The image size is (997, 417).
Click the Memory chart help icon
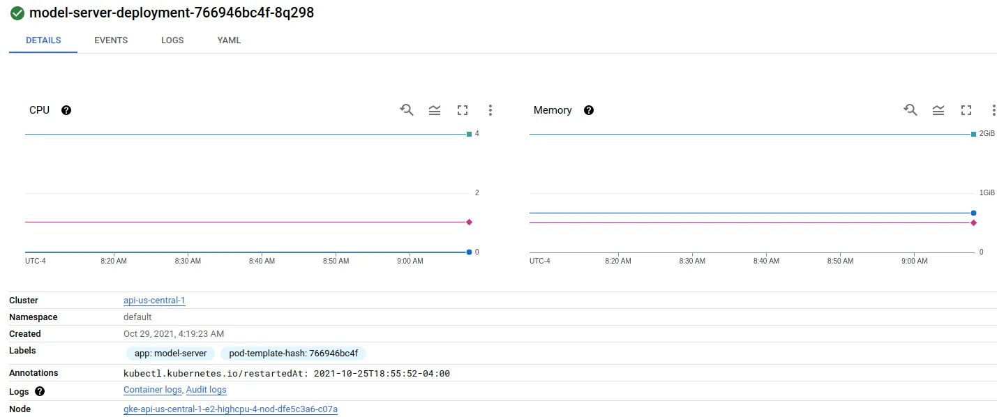pos(589,110)
